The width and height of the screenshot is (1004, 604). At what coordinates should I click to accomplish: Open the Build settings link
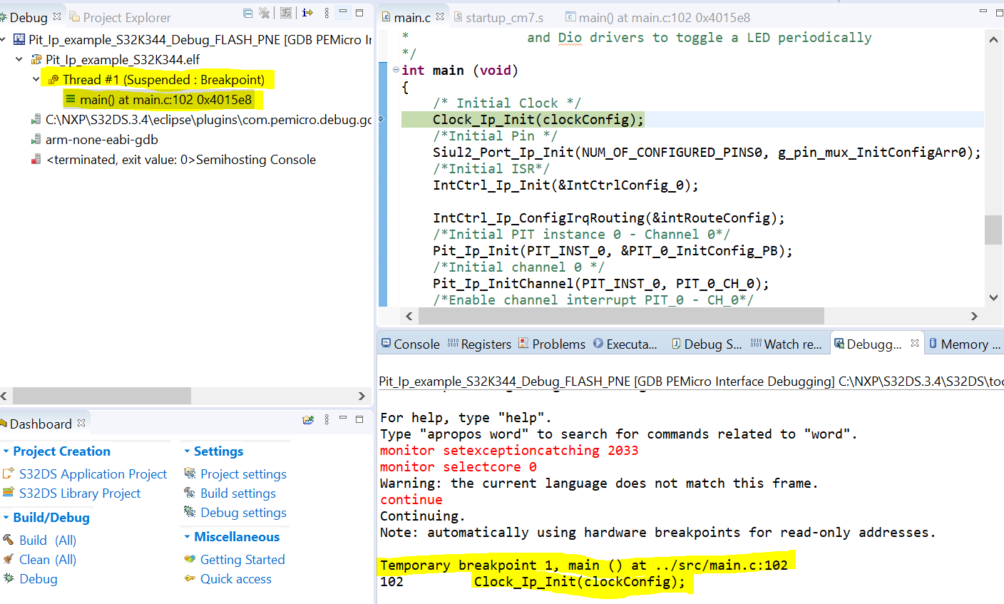tap(237, 493)
